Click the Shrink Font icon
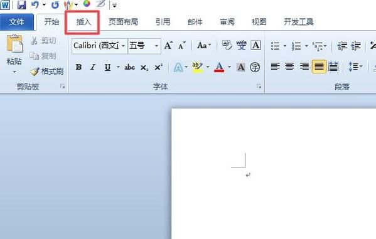 point(182,45)
